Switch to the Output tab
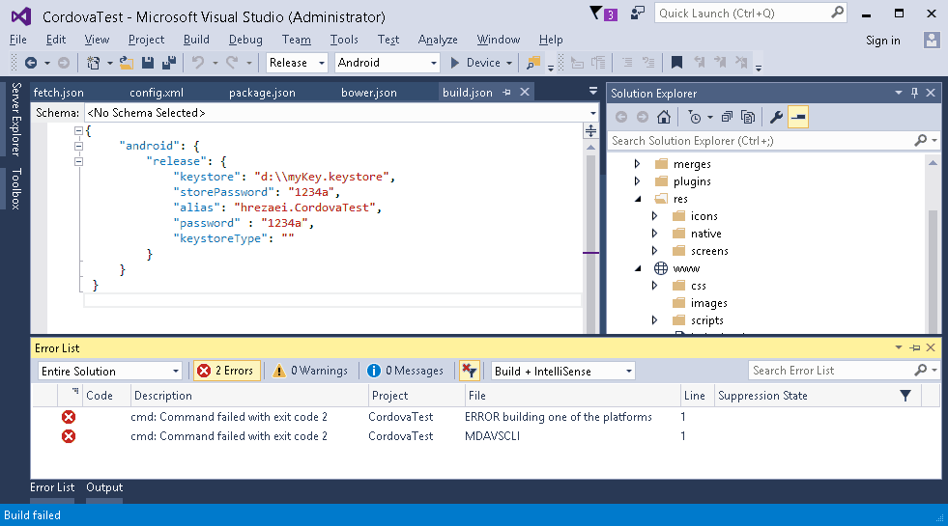 [104, 487]
